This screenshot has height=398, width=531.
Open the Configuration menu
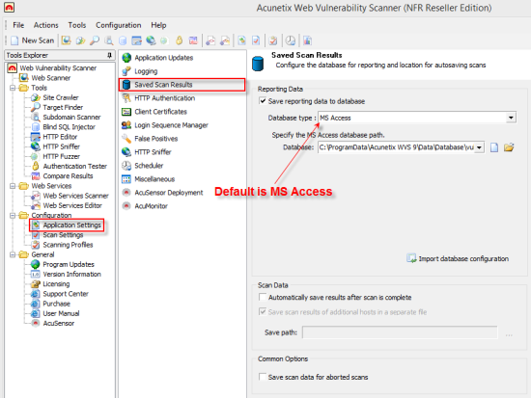click(x=119, y=25)
